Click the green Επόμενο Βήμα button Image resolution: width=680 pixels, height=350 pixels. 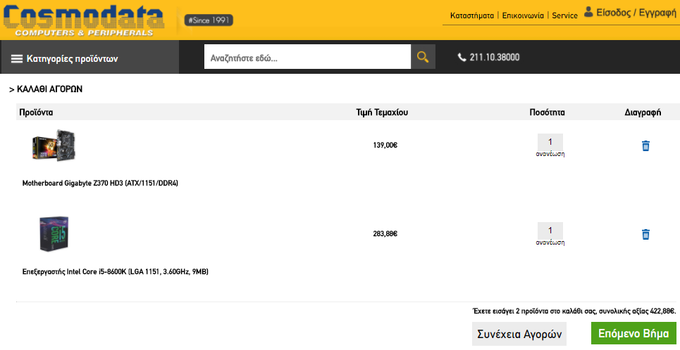pos(633,334)
